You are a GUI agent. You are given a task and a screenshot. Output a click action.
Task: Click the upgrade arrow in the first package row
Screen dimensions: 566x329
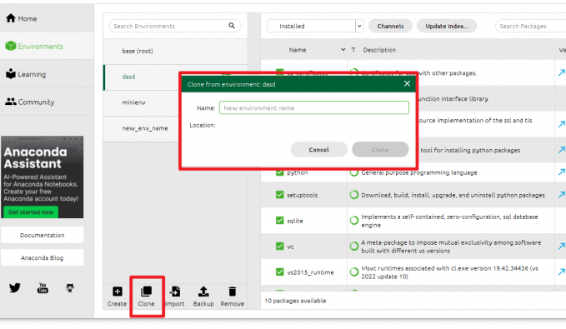point(561,72)
